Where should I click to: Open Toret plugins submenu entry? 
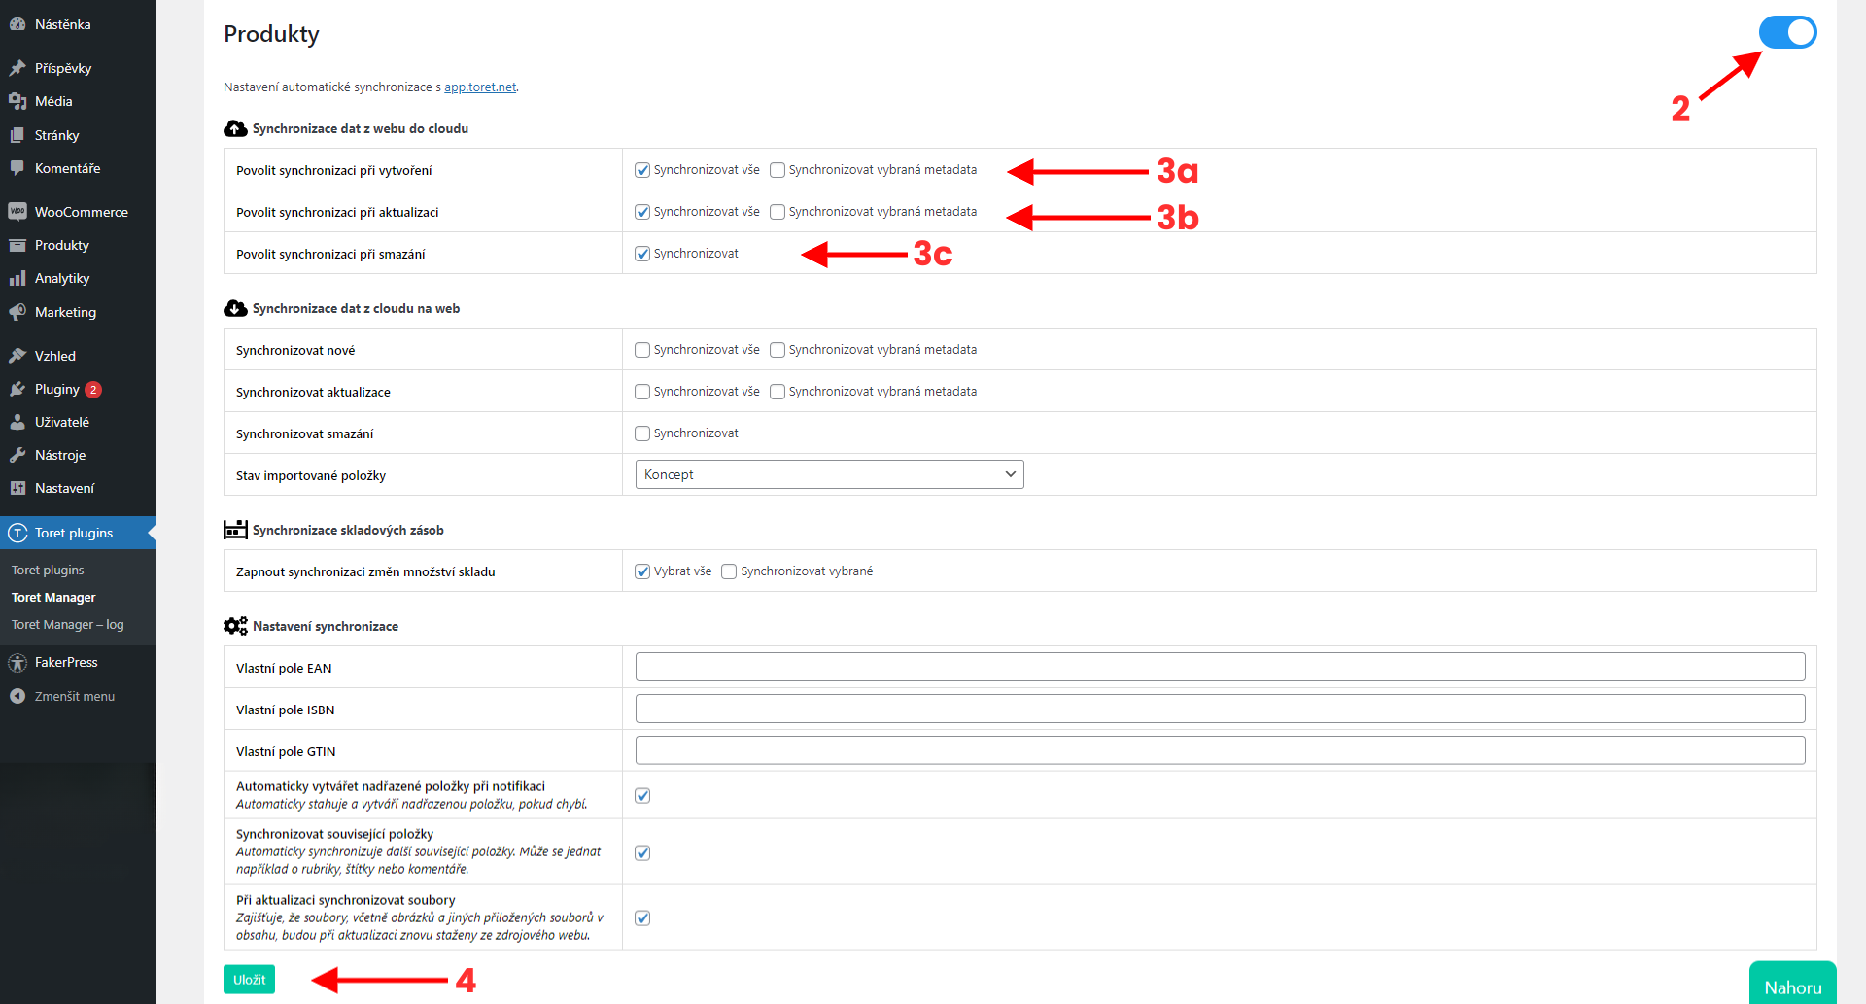coord(48,570)
